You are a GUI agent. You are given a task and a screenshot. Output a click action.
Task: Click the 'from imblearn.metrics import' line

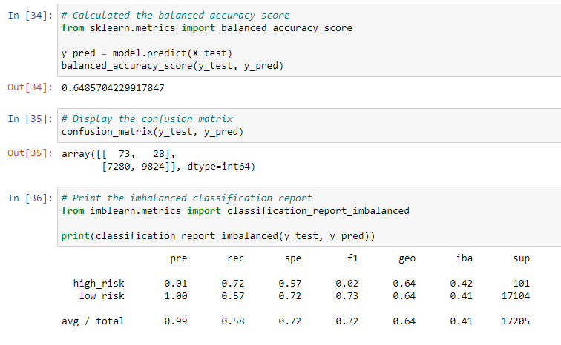(235, 211)
